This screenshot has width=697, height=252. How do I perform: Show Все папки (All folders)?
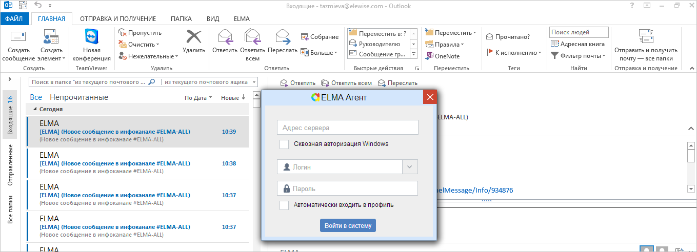coord(10,209)
